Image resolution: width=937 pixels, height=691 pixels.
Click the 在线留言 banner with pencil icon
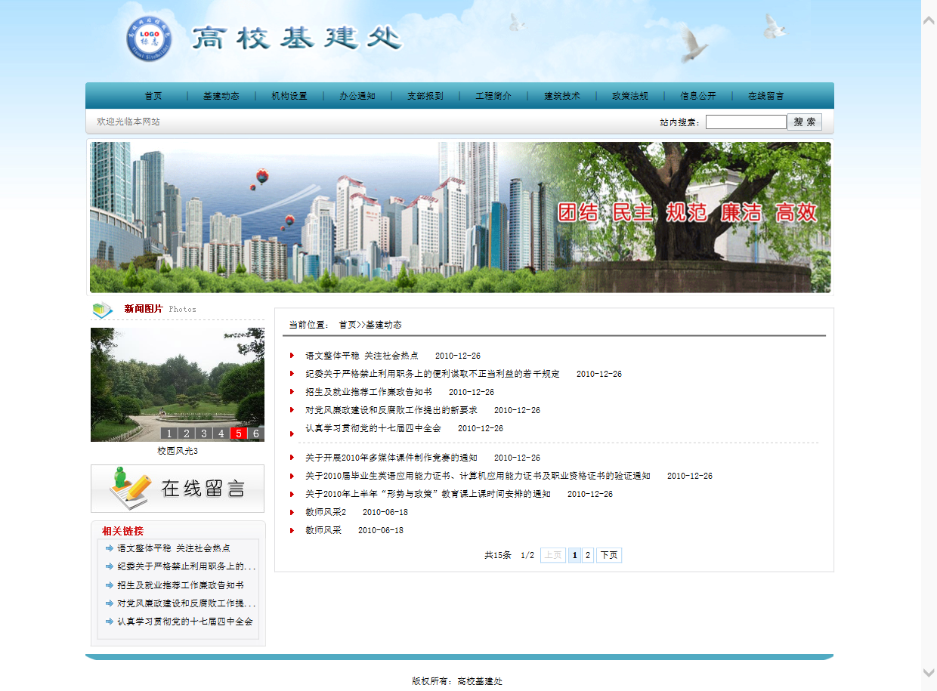178,489
